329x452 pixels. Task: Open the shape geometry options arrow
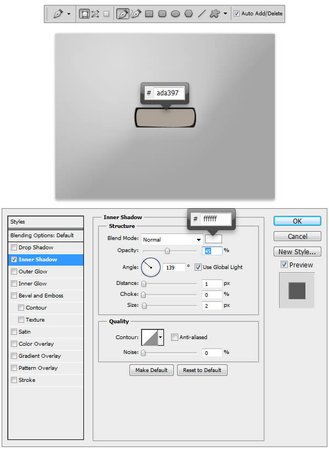tap(225, 14)
